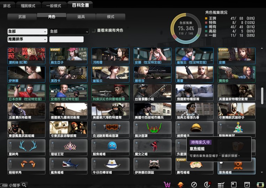Switch to the 殭屍模式 tab
The height and width of the screenshot is (188, 266).
28,6
